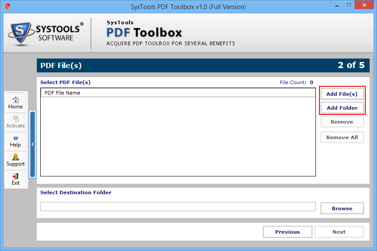Screen dimensions: 377x251
Task: Click the File Count: 0 label
Action: 296,82
